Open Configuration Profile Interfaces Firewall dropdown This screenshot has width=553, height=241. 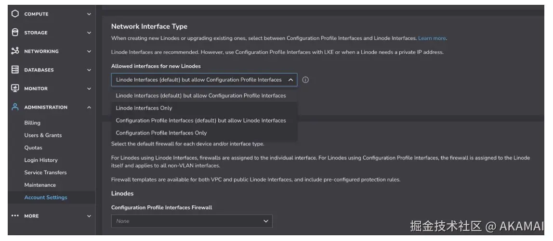click(192, 221)
